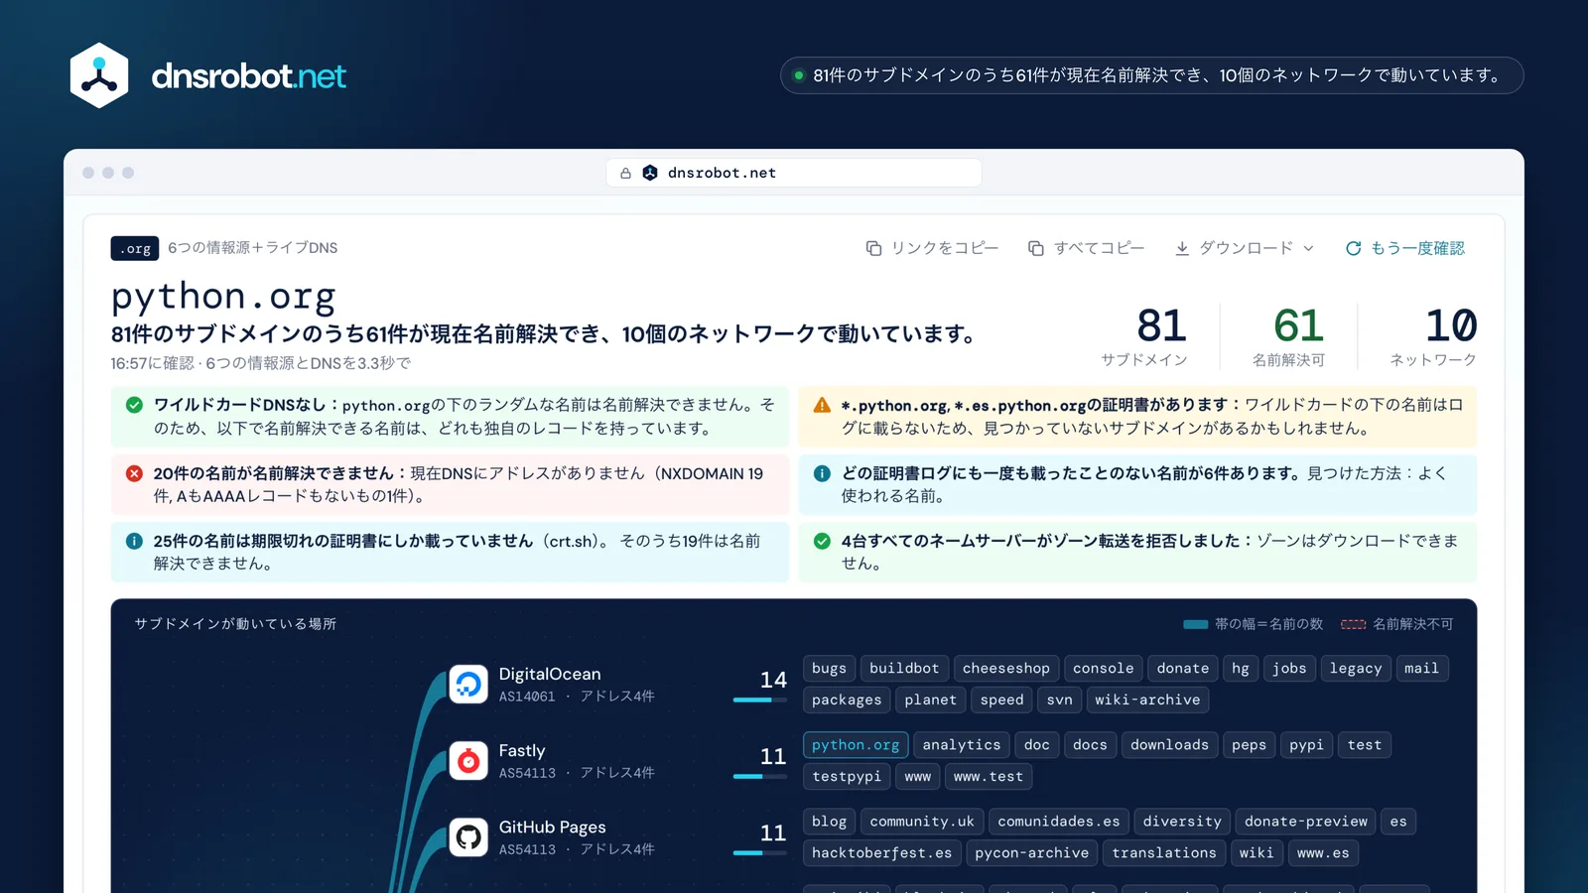This screenshot has width=1588, height=893.
Task: Select the community.uk subdomain tag
Action: [922, 822]
